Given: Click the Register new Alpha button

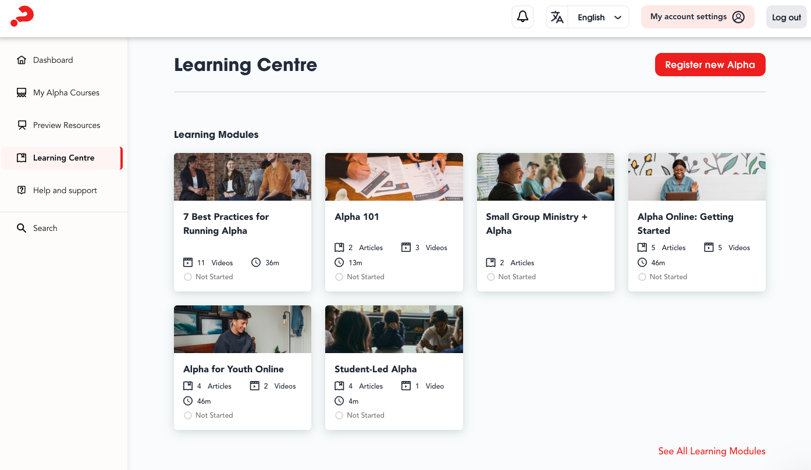Looking at the screenshot, I should click(710, 65).
